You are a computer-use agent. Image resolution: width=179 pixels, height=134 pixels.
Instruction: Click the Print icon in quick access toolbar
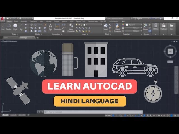tap(20, 18)
